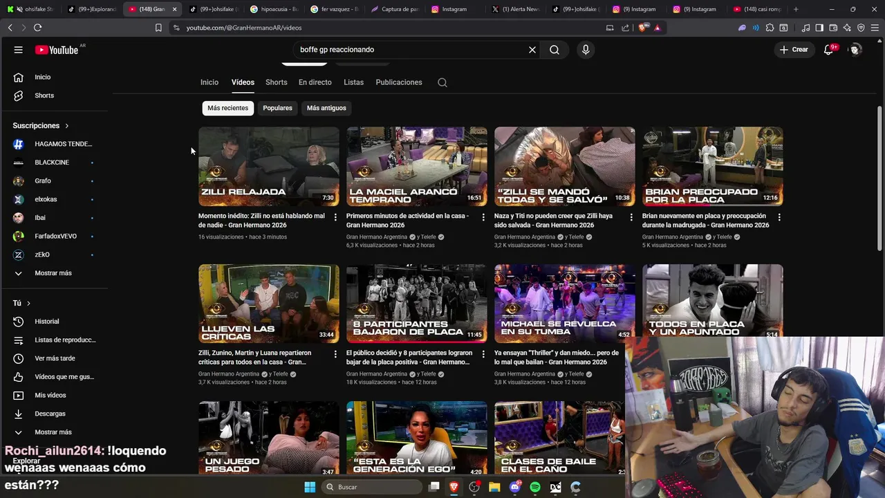Viewport: 885px width, 498px height.
Task: Select the Más recientes filter chip
Action: tap(227, 108)
